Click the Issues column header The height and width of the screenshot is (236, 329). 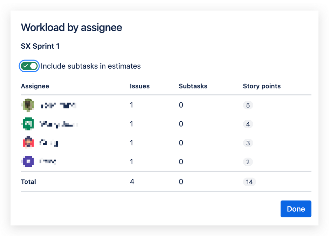coord(140,86)
